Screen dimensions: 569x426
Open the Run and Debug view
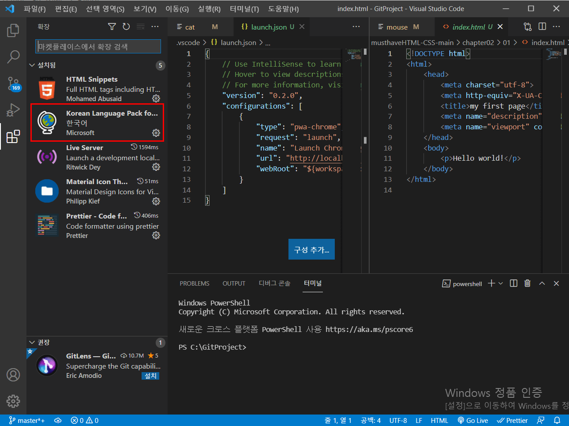coord(13,110)
